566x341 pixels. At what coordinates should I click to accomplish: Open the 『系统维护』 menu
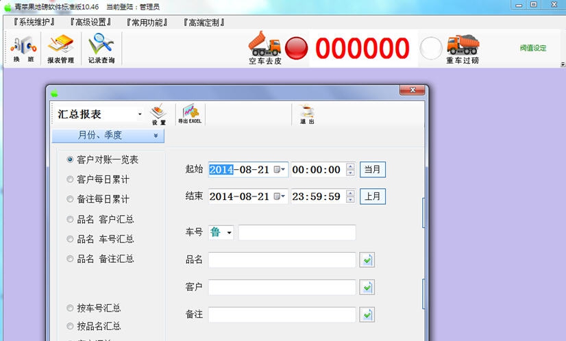click(34, 23)
